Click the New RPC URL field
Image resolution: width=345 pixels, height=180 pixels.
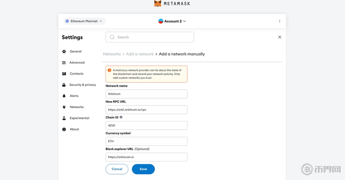click(146, 110)
